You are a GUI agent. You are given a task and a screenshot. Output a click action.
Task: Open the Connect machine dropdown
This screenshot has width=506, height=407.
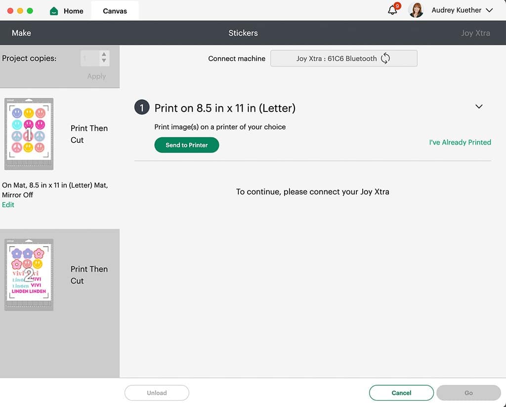coord(344,58)
